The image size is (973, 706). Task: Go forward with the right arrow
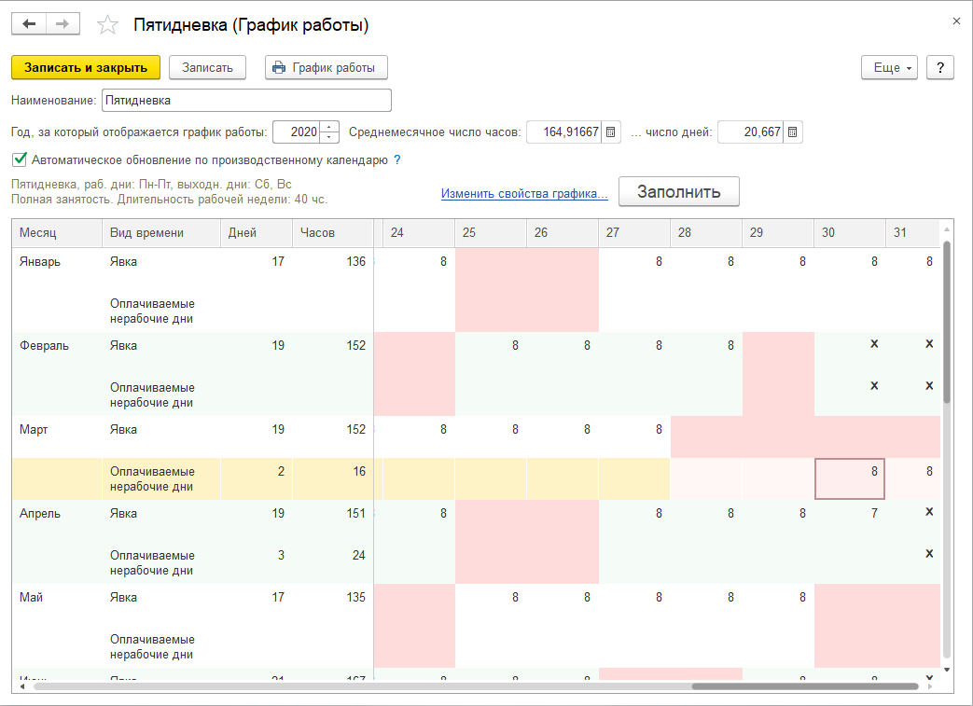[63, 24]
